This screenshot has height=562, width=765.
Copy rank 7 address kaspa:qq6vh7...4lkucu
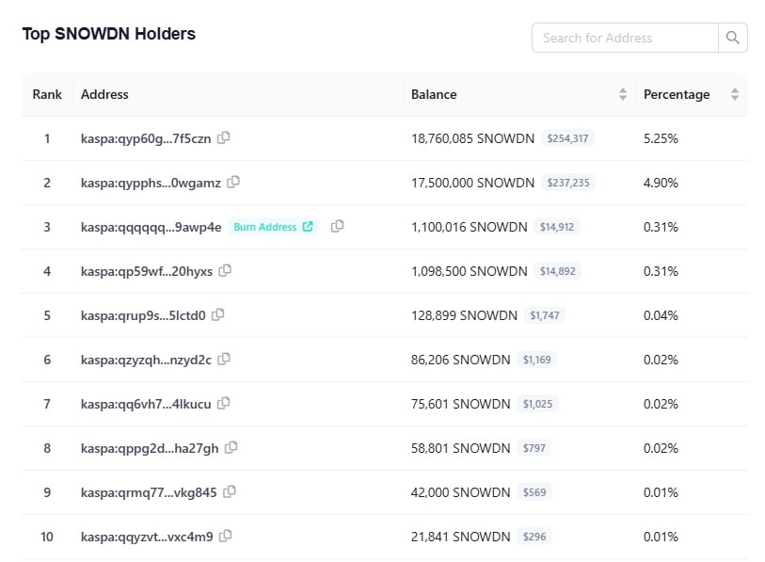click(x=223, y=403)
